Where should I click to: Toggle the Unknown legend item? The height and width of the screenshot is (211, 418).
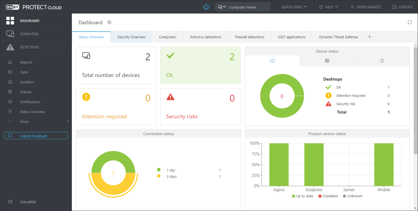click(x=352, y=196)
